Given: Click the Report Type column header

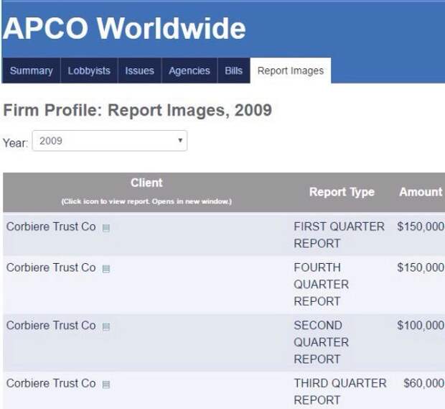Looking at the screenshot, I should (x=342, y=192).
